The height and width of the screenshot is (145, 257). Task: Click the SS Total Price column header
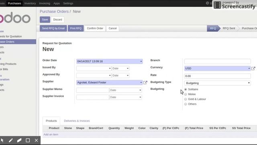[241, 128]
